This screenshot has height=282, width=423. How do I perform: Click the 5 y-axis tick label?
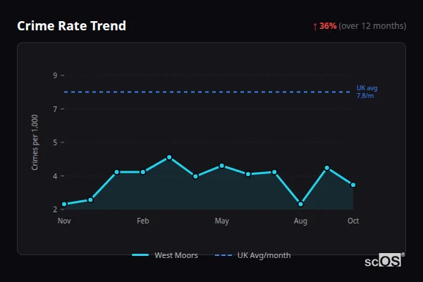pos(55,142)
